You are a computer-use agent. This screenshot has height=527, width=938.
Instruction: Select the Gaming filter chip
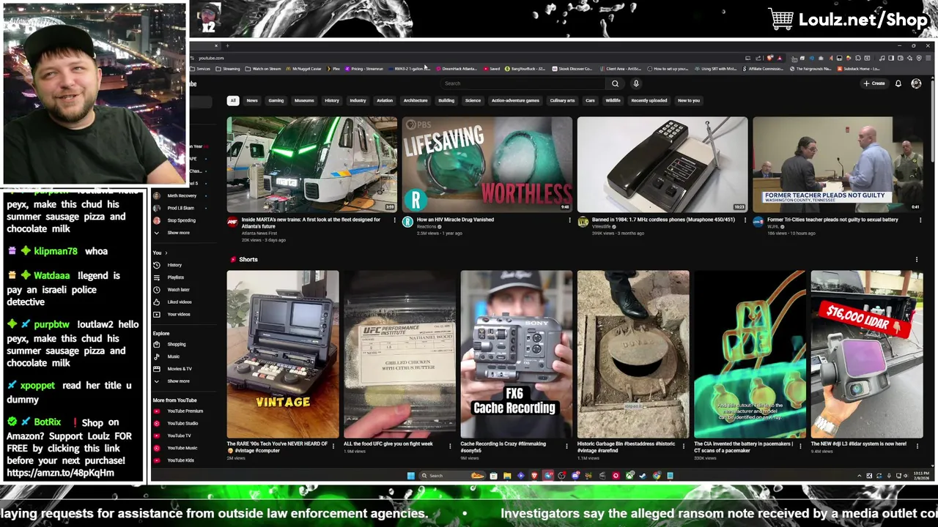pos(276,101)
